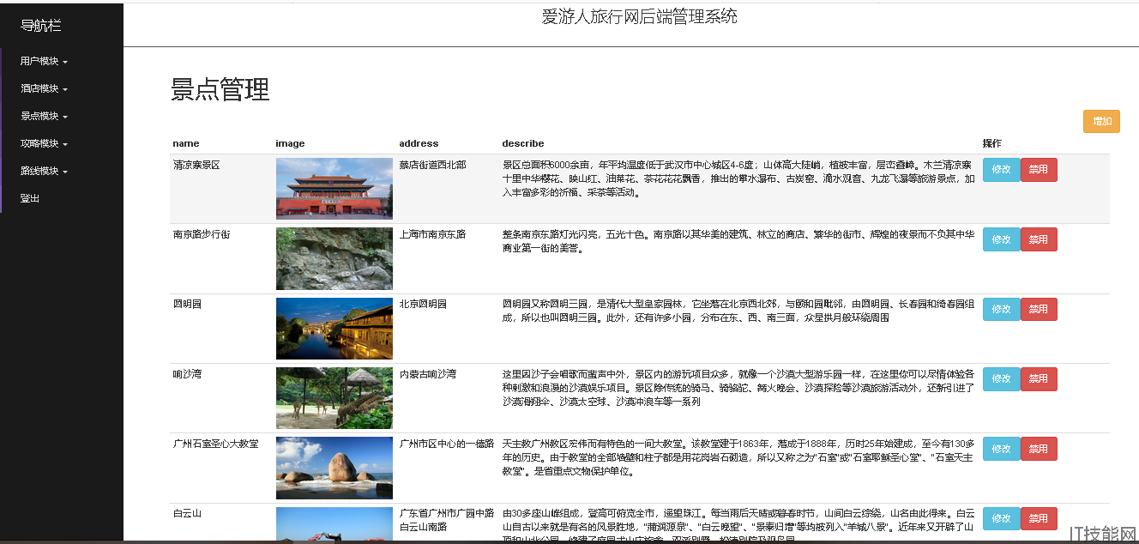Screen dimensions: 1139x544
Task: Edit the 圆明园 entry via 修改
Action: 1001,310
